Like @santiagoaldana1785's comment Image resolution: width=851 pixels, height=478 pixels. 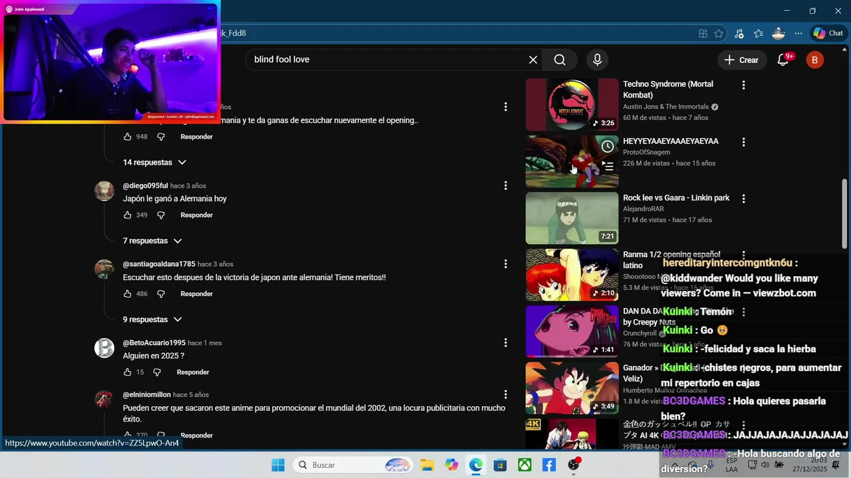(128, 293)
